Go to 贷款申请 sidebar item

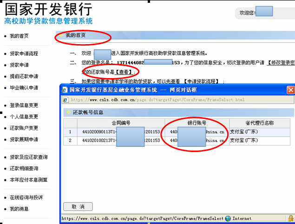coord(19,65)
